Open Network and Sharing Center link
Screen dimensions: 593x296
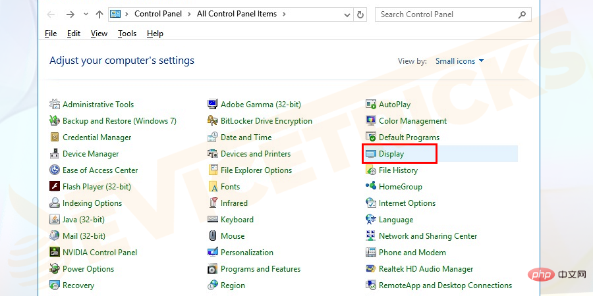(x=428, y=236)
